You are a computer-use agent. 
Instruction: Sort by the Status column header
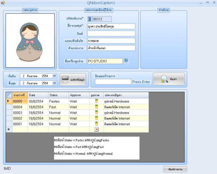tap(58, 95)
